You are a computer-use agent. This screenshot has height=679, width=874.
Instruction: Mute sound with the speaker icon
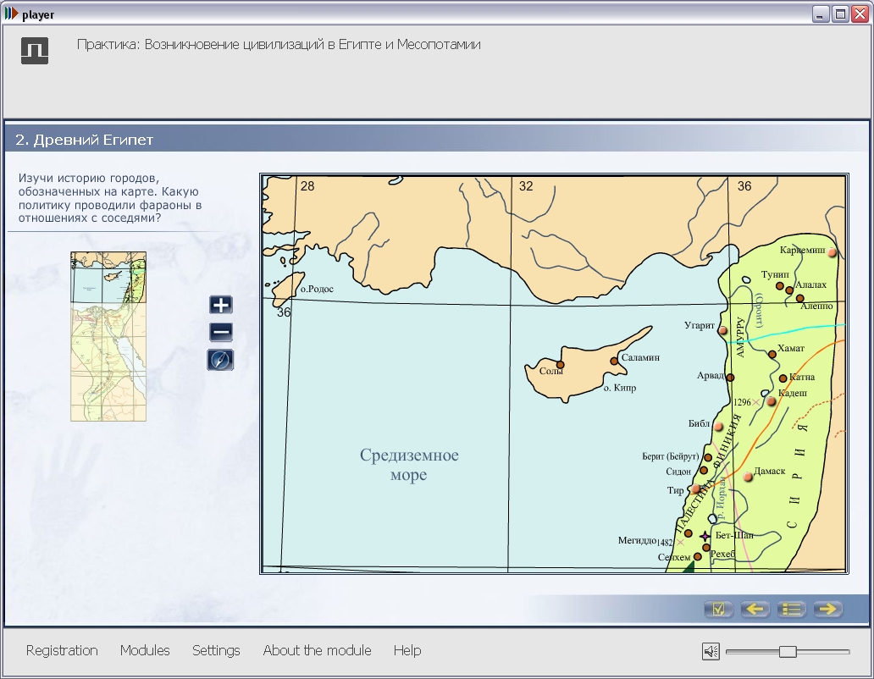coord(711,651)
